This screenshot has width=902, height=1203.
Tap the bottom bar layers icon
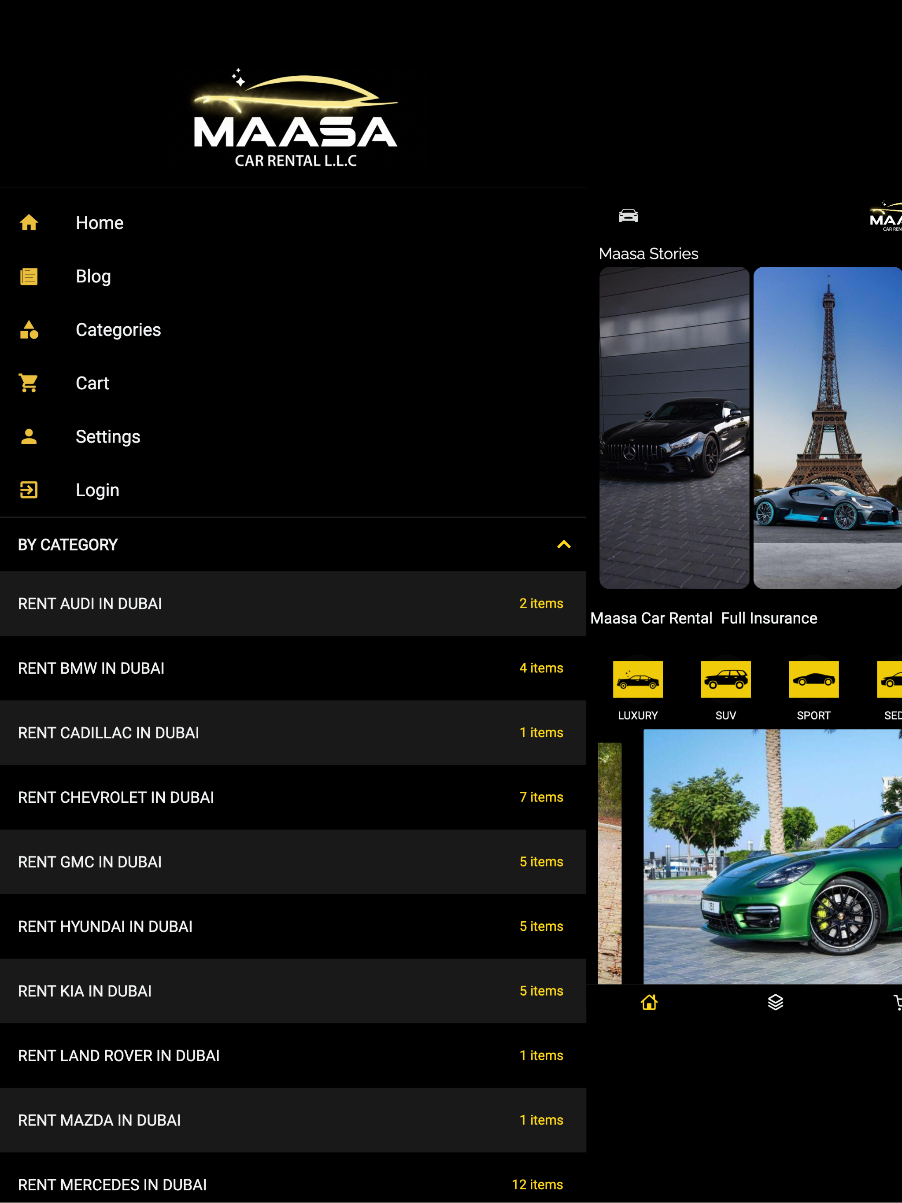coord(775,1002)
